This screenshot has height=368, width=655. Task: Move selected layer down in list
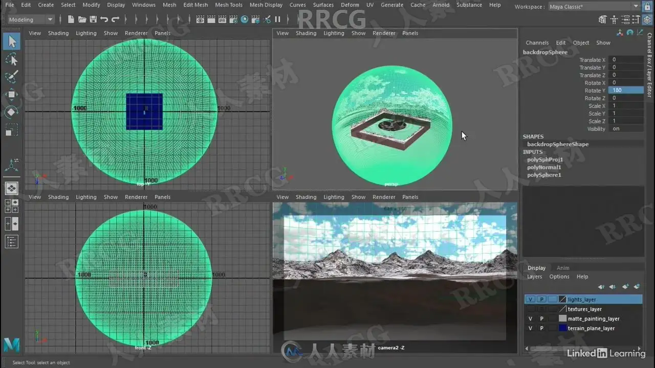point(614,287)
